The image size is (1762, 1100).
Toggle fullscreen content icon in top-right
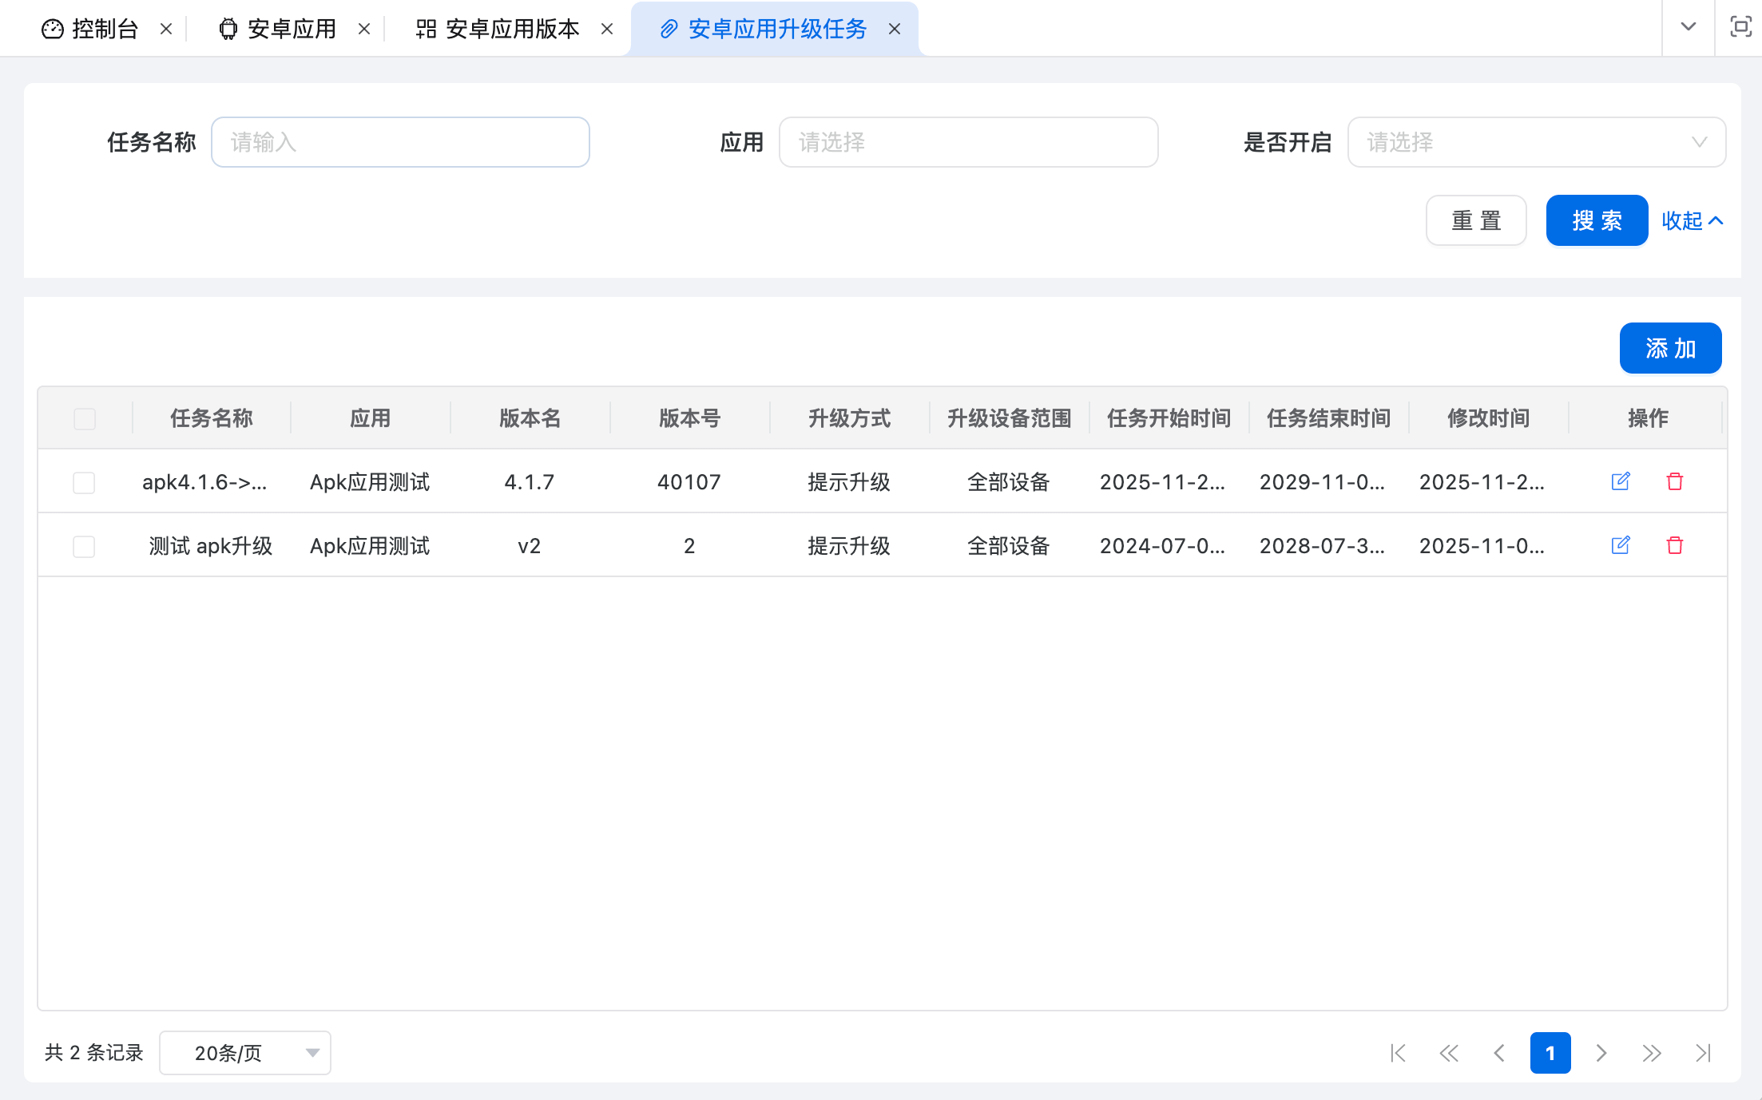pos(1740,27)
